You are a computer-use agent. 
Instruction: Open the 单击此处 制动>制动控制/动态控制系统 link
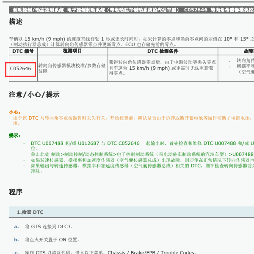click(x=142, y=154)
